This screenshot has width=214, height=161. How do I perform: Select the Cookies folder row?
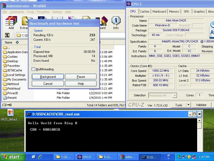click(x=10, y=57)
